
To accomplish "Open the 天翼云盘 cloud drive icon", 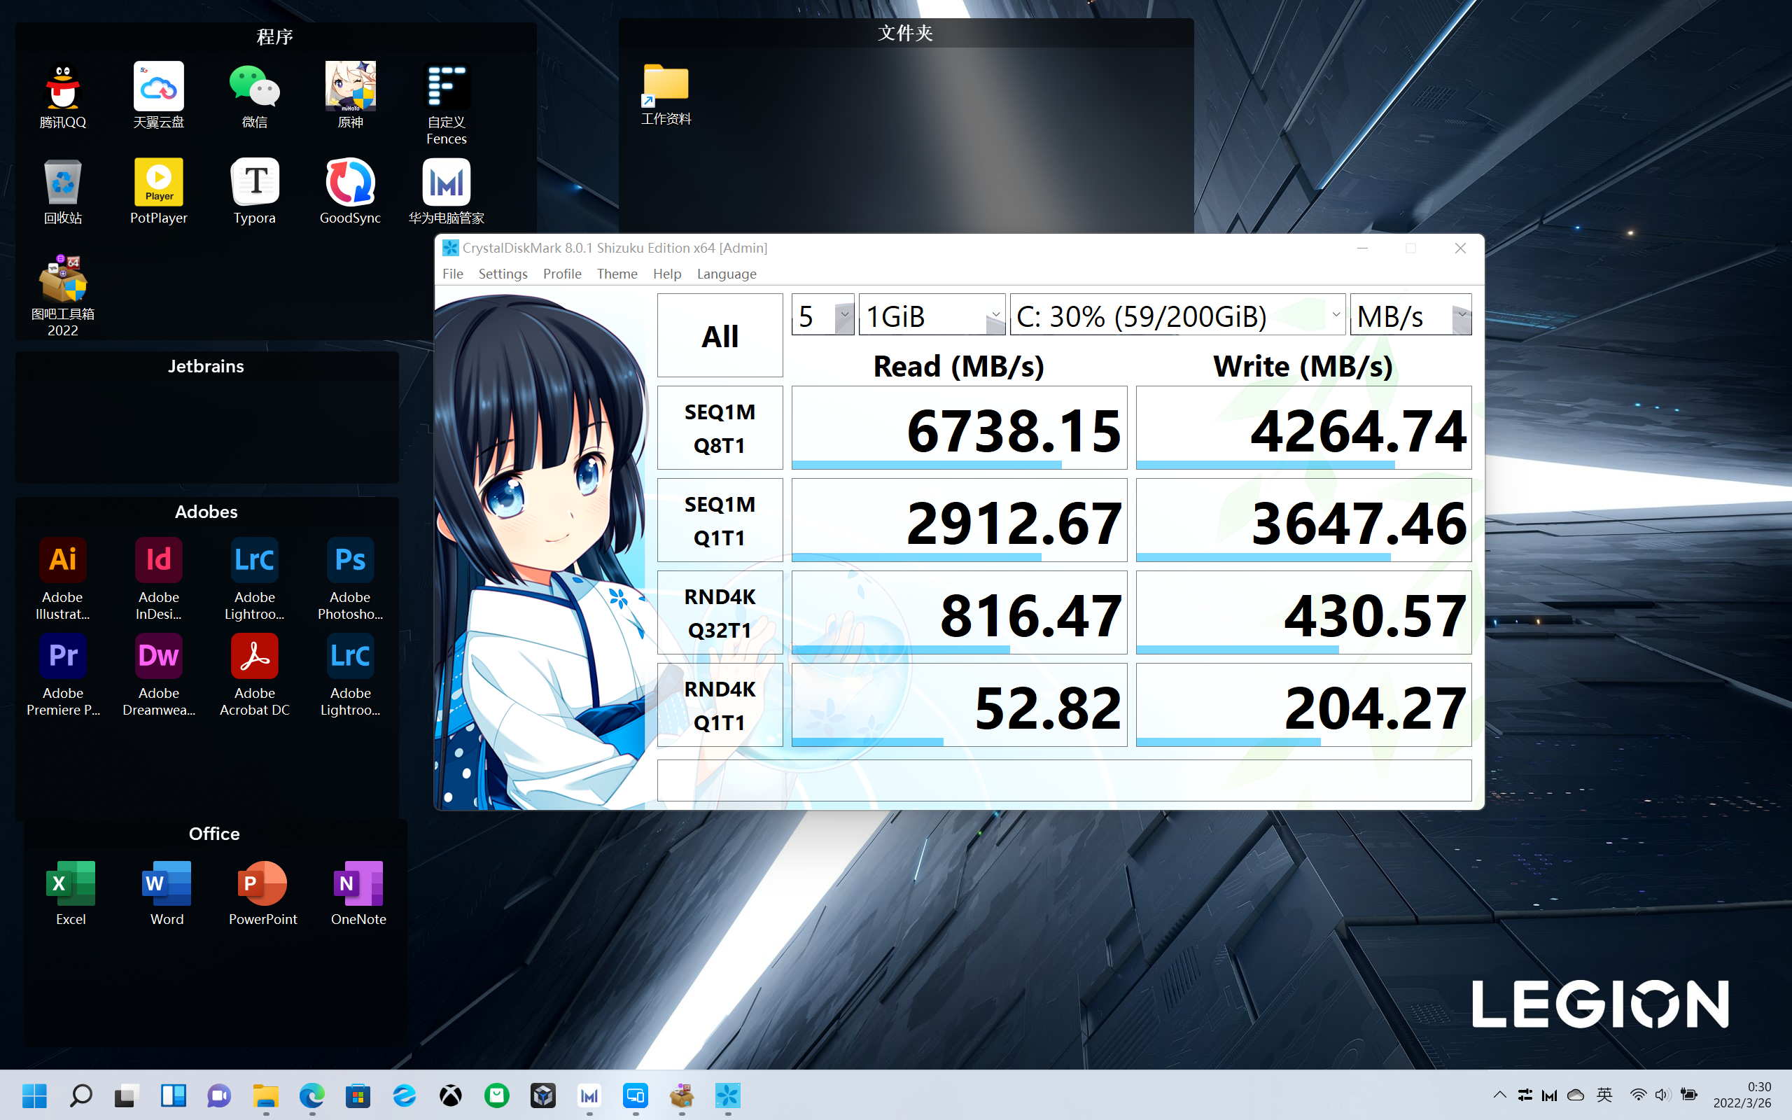I will coord(158,96).
